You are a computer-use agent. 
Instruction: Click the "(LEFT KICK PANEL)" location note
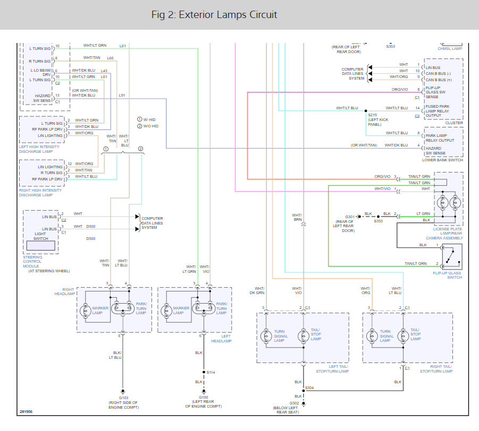click(x=378, y=122)
